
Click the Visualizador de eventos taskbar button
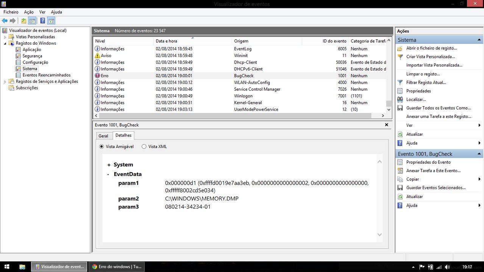[x=59, y=267]
